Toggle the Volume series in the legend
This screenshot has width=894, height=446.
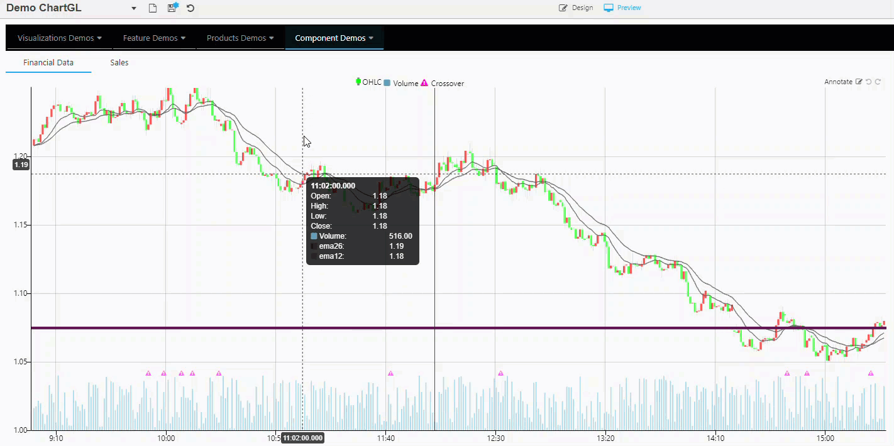(x=401, y=83)
